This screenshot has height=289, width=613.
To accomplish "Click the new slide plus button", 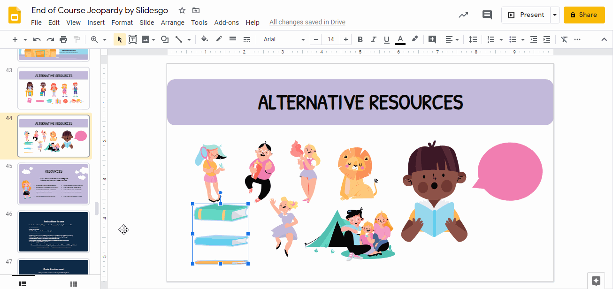I will click(15, 39).
